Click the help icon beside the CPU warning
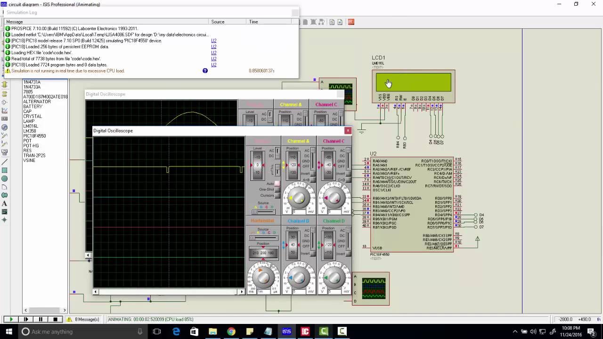The width and height of the screenshot is (603, 339). coord(205,71)
